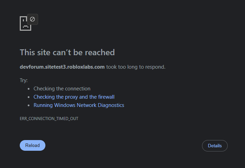The image size is (245, 168).
Task: Click the blocked circle-slash badge icon
Action: point(33,19)
